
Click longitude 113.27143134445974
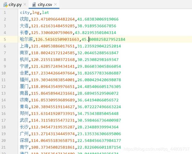[x=53, y=134]
